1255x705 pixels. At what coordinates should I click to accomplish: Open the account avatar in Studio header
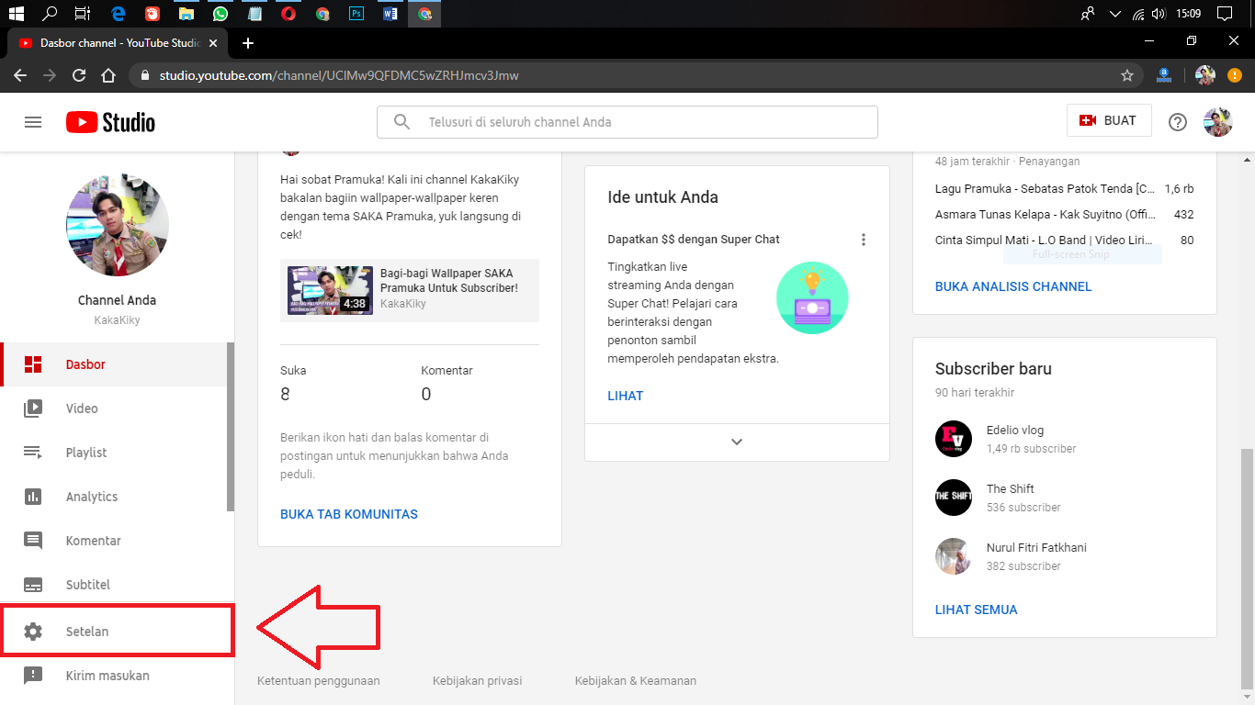1218,122
